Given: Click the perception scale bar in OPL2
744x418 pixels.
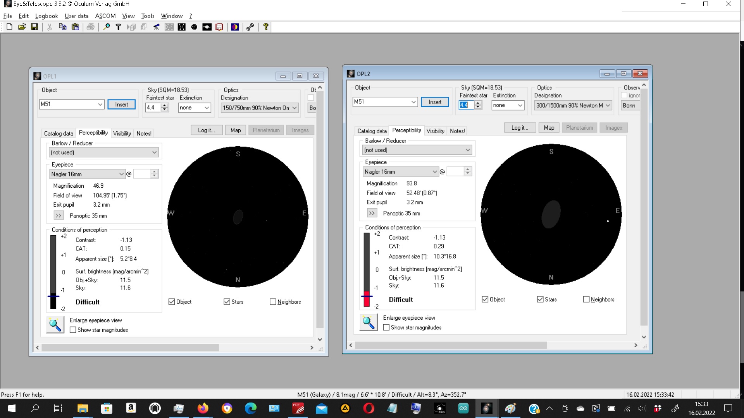Looking at the screenshot, I should [x=367, y=270].
